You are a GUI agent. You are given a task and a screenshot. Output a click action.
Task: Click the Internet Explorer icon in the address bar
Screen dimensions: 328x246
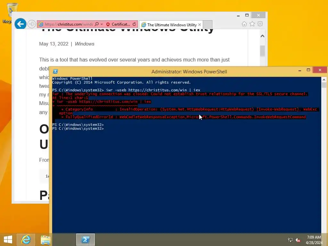coord(41,24)
